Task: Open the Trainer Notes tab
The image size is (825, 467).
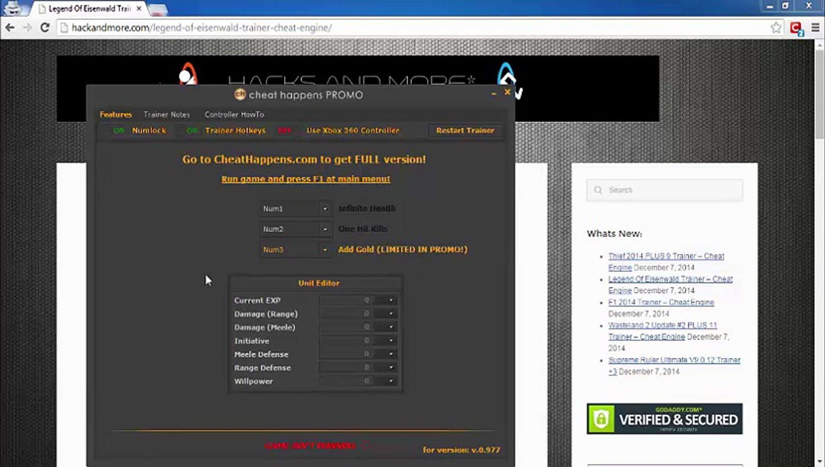Action: pyautogui.click(x=166, y=115)
